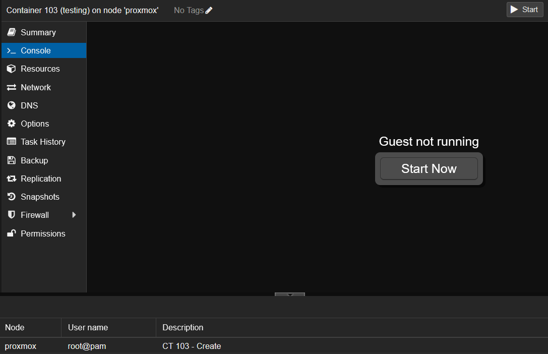Screen dimensions: 548x354
Task: Collapse the bottom task log panel
Action: [x=289, y=294]
